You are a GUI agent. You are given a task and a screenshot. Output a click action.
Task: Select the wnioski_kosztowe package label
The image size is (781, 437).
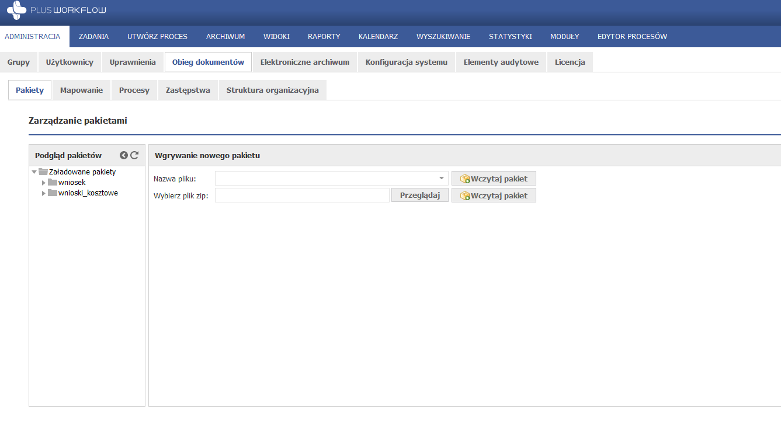[x=88, y=193]
